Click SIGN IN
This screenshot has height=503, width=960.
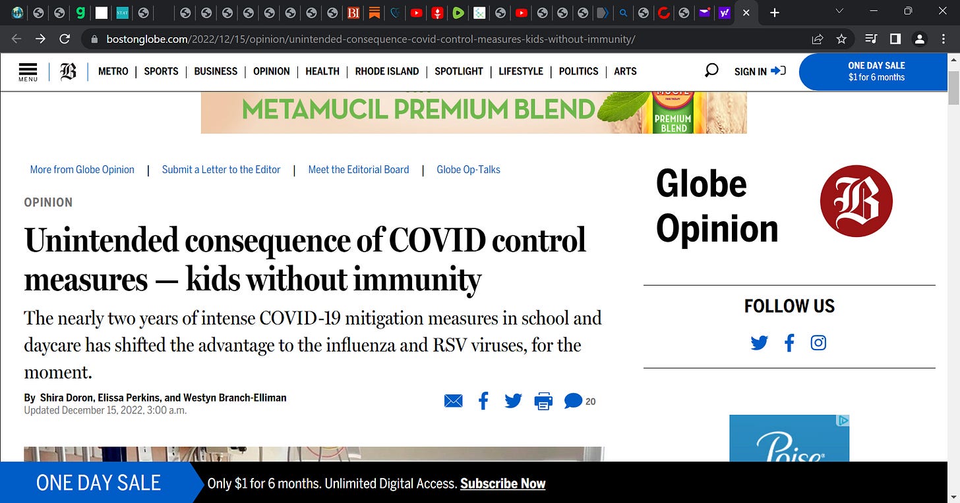pyautogui.click(x=760, y=71)
